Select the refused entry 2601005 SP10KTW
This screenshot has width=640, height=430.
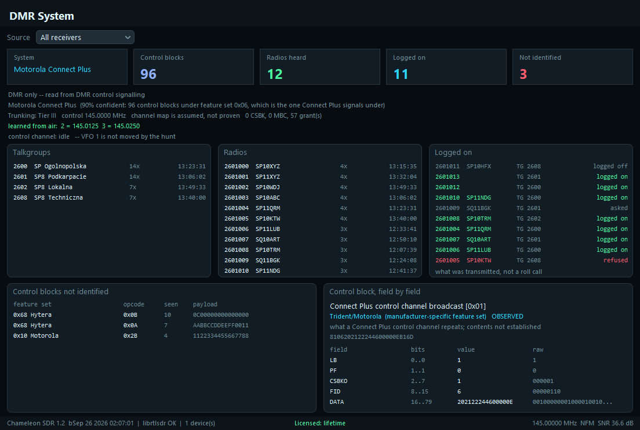[531, 261]
